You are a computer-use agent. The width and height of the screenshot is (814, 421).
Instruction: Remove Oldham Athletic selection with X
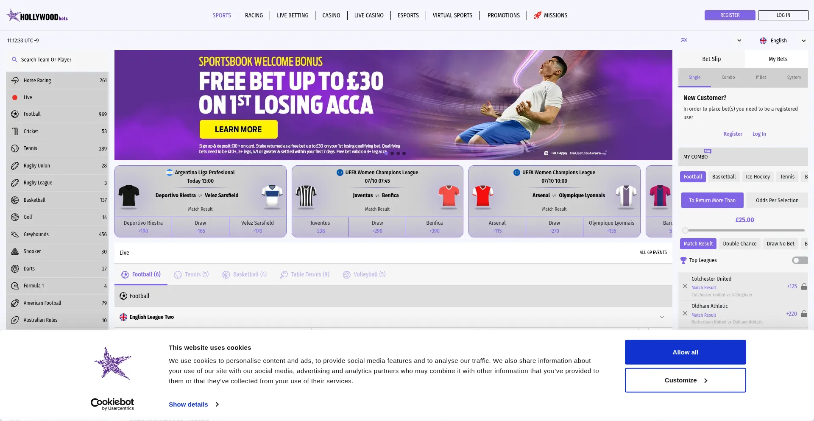click(685, 313)
